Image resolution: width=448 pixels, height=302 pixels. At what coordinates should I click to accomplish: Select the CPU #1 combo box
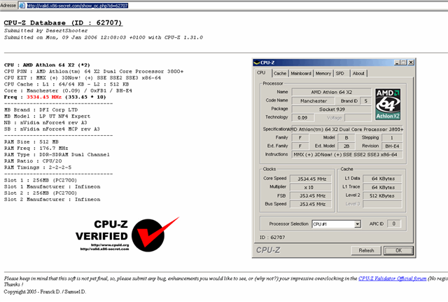pos(336,224)
